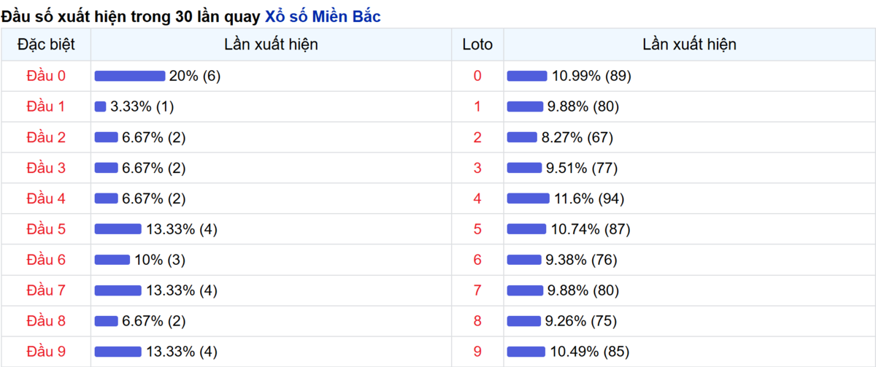This screenshot has width=876, height=367.
Task: Select Loto number 4
Action: [x=477, y=198]
